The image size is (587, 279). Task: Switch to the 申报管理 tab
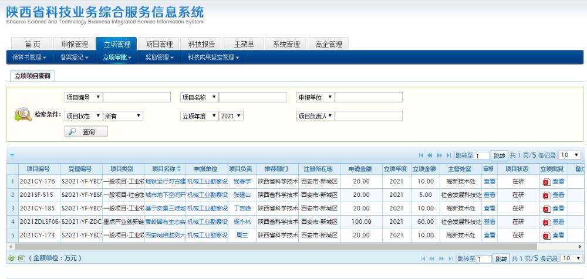coord(71,44)
